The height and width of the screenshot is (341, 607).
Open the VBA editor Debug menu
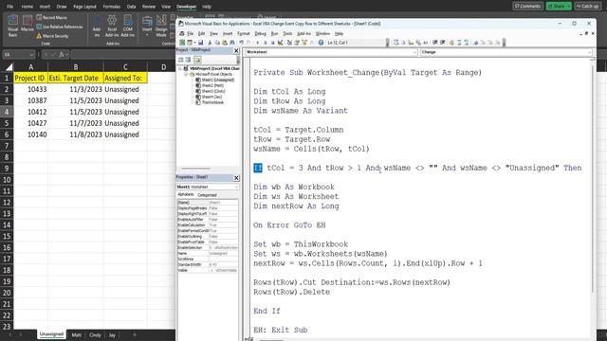260,34
